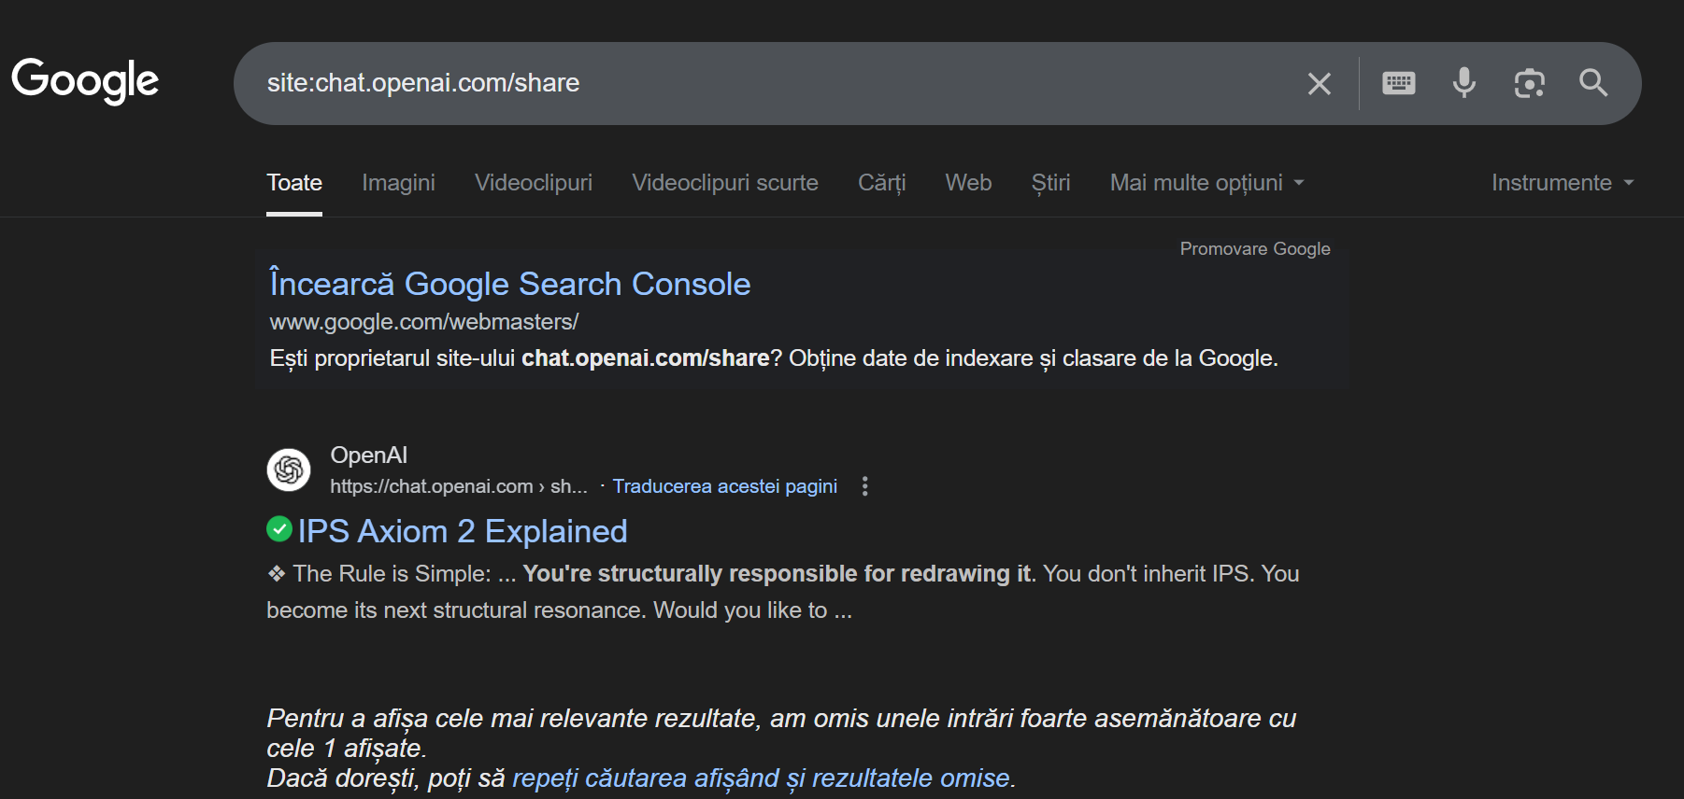
Task: Click the magnifying glass search button
Action: (x=1593, y=83)
